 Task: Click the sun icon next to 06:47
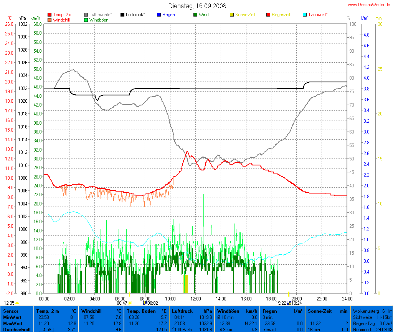pos(130,303)
